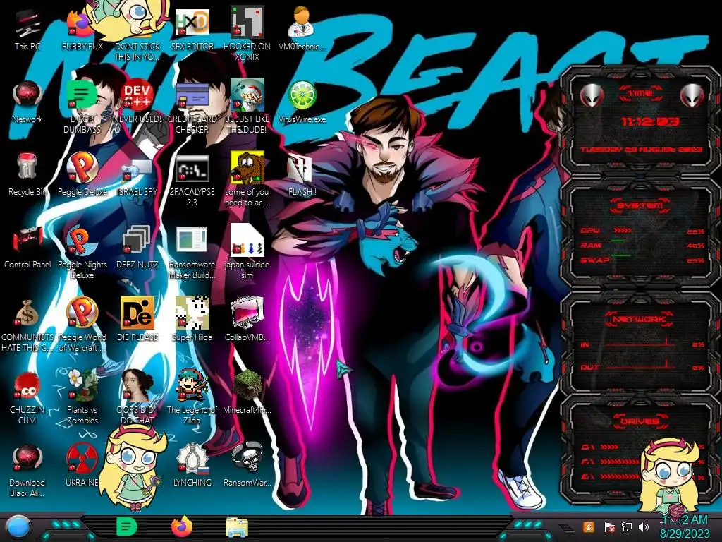Open the 'japan suicide sim' file icon
Screen dimensions: 722x542
(247, 241)
